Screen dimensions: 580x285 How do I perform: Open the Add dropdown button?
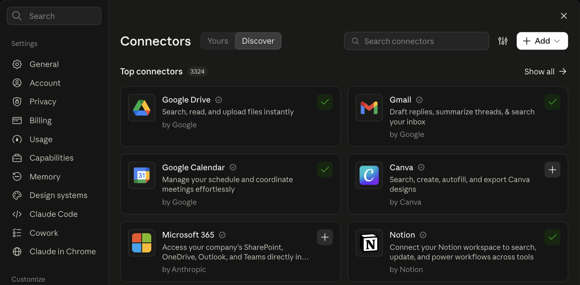click(542, 41)
